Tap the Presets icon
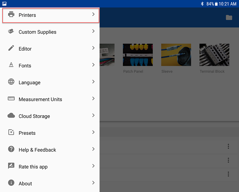239x192 pixels. pyautogui.click(x=11, y=133)
